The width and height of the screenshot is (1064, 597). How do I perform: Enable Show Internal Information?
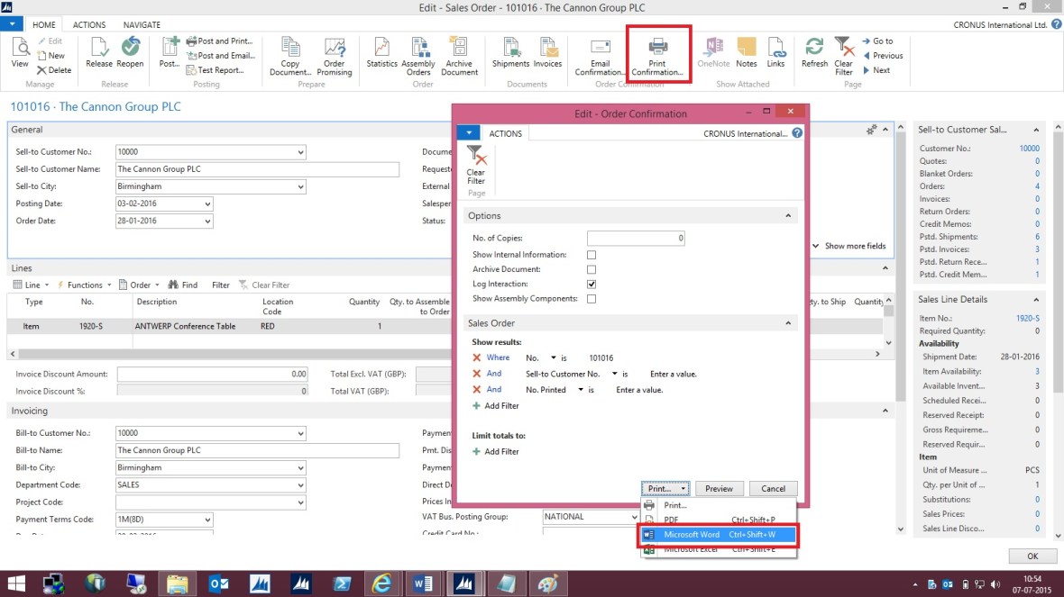(592, 254)
